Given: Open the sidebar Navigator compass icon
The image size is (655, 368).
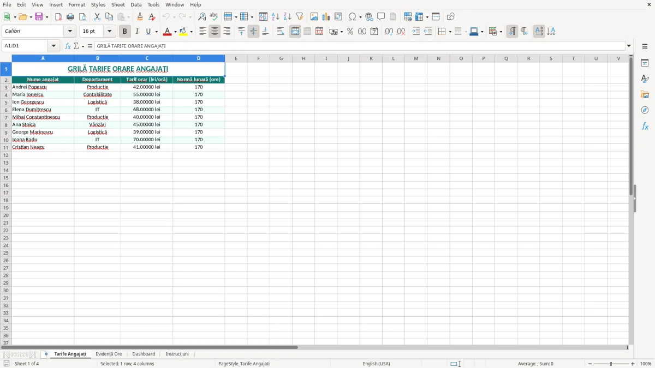Looking at the screenshot, I should click(645, 110).
